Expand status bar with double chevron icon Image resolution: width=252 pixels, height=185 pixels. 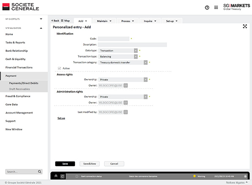pos(56,176)
